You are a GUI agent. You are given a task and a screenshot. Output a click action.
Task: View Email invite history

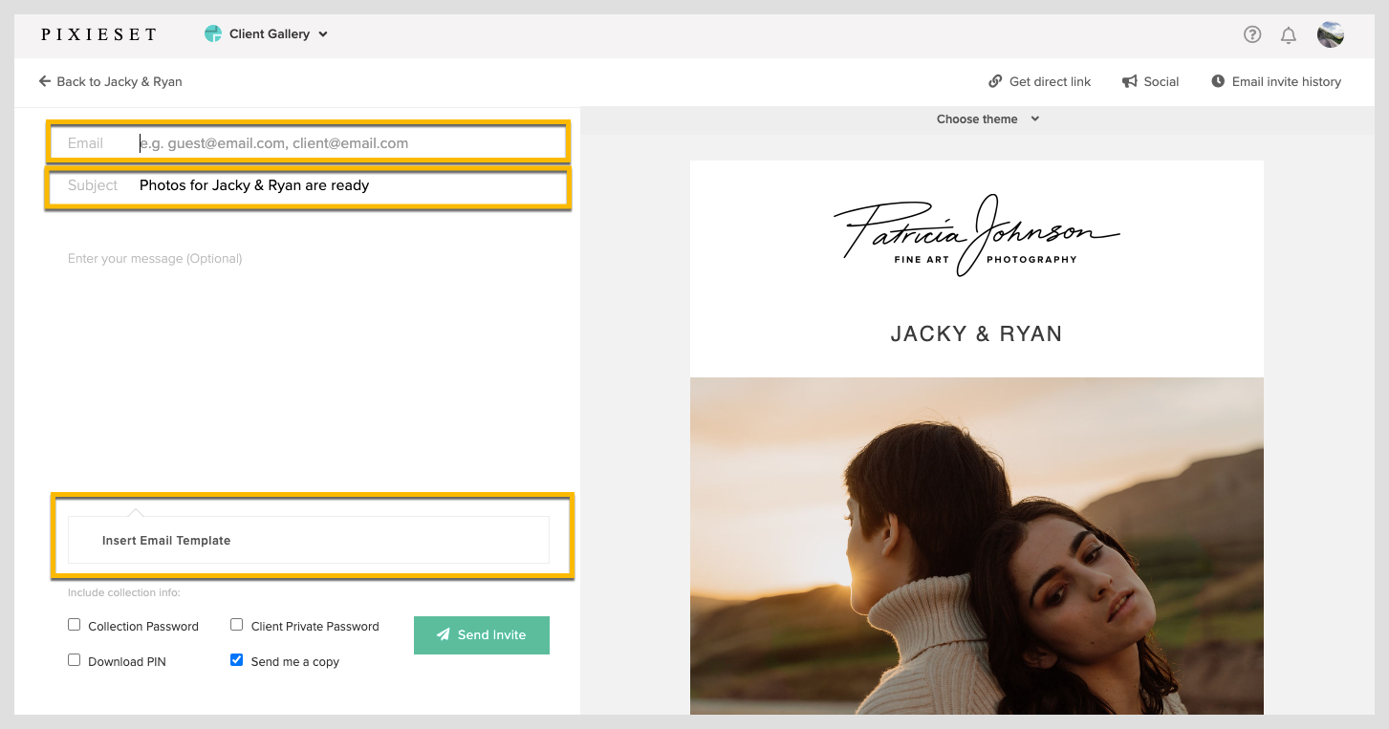pyautogui.click(x=1276, y=81)
